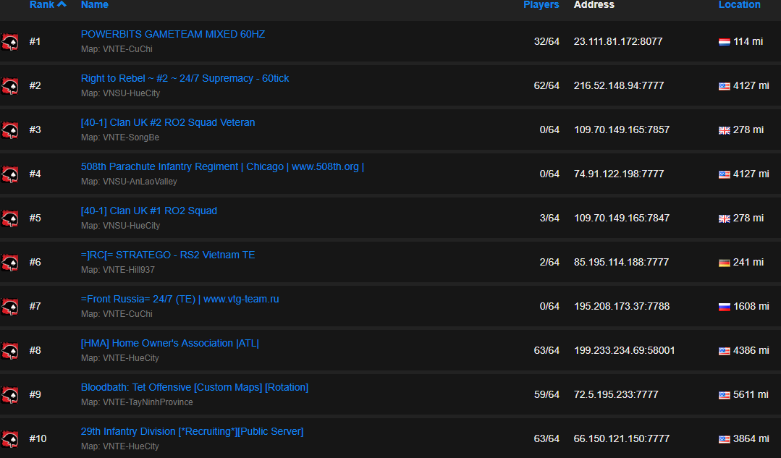781x458 pixels.
Task: Click the Rank sort arrow chevron
Action: pos(62,4)
